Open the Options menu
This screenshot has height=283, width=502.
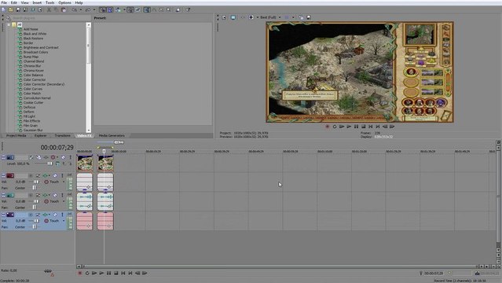click(64, 2)
